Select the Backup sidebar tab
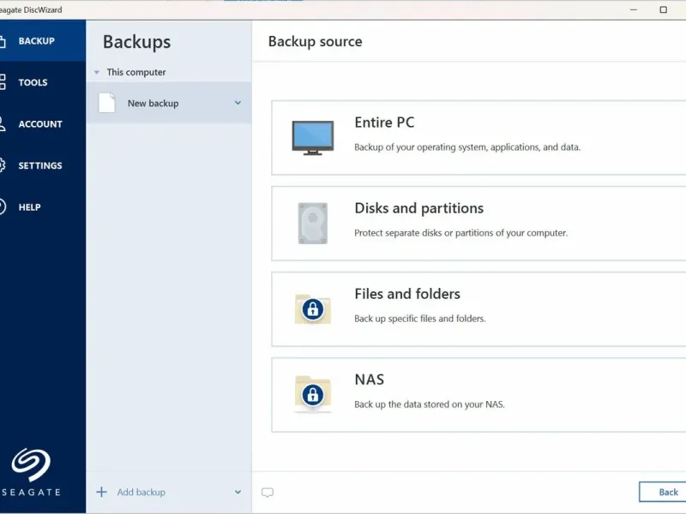Screen dimensions: 686x514 (36, 41)
